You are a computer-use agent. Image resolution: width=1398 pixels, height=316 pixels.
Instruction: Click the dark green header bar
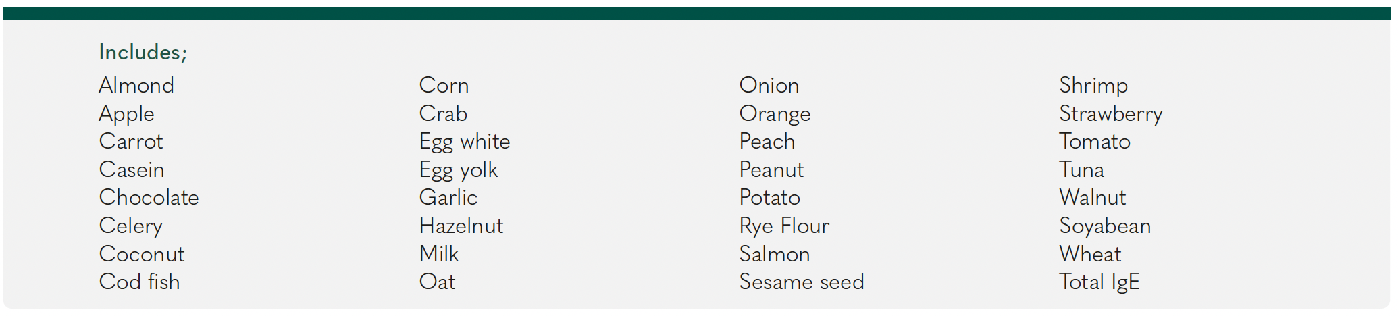click(x=696, y=14)
